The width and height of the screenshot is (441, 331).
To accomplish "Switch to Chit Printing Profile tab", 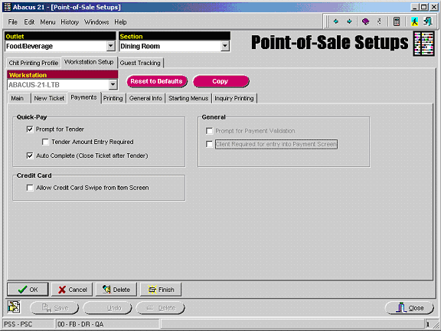I will pyautogui.click(x=34, y=63).
